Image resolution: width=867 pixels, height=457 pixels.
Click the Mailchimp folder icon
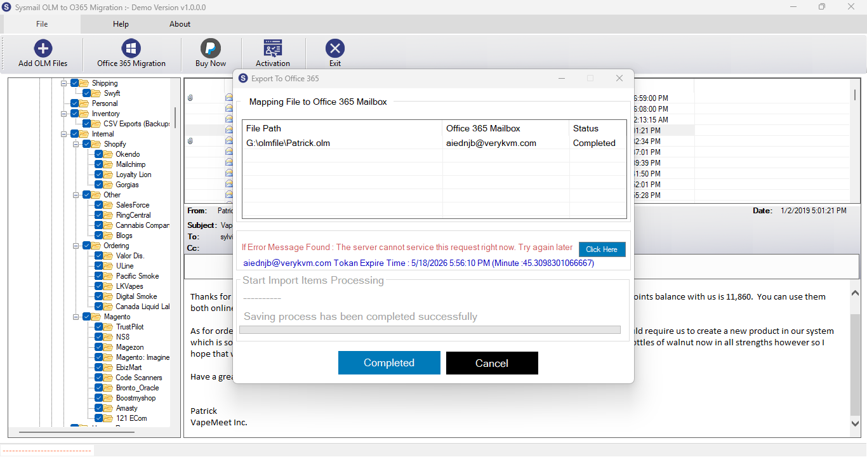click(109, 164)
